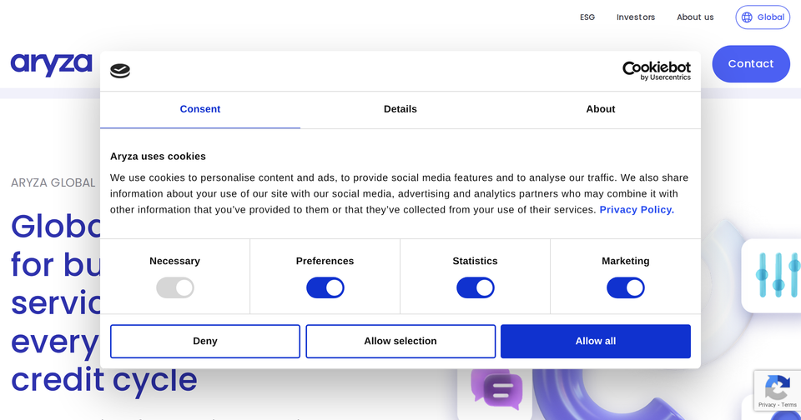Open the Cookiebot by Usercentrics logo link
Image resolution: width=801 pixels, height=420 pixels.
[656, 71]
